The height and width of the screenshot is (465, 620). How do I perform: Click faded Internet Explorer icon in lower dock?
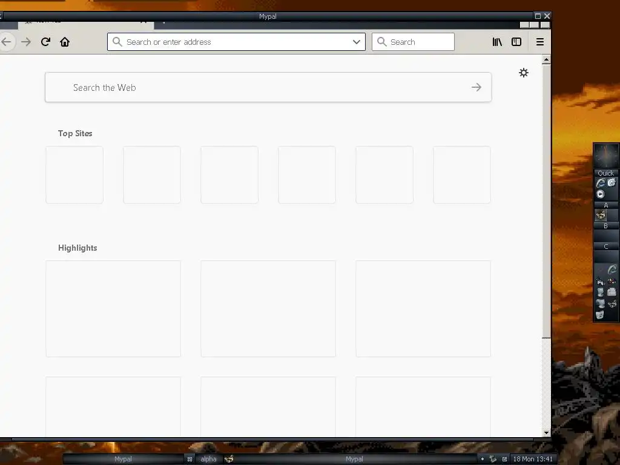[x=612, y=269]
